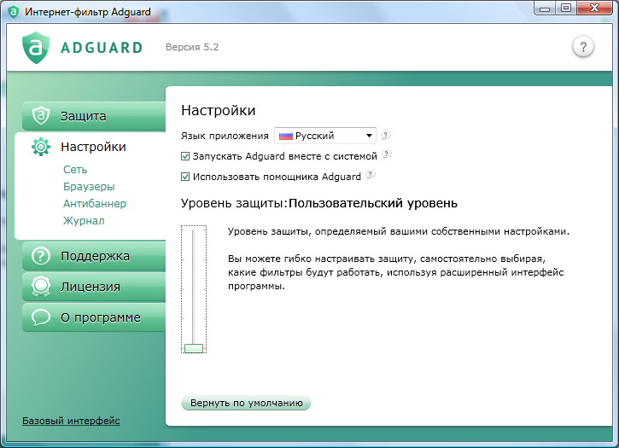619x448 pixels.
Task: Click the Версия 5.2 label
Action: tap(192, 47)
